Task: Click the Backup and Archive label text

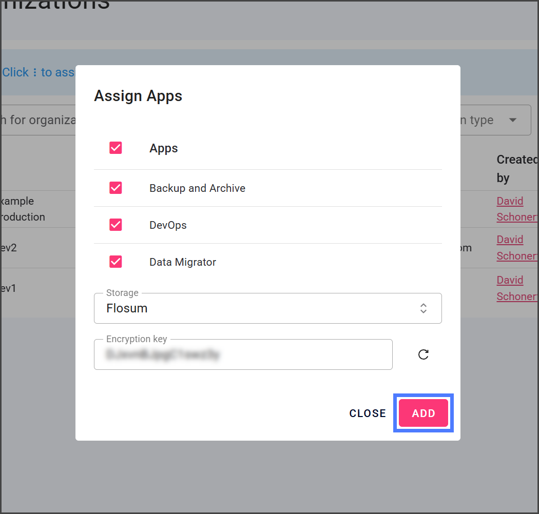Action: point(197,188)
